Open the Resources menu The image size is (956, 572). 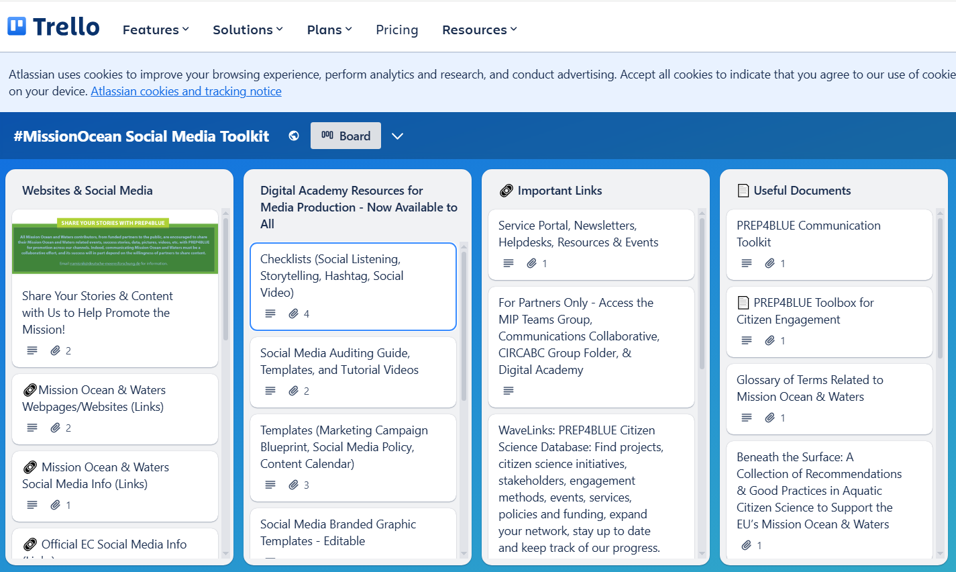(479, 30)
